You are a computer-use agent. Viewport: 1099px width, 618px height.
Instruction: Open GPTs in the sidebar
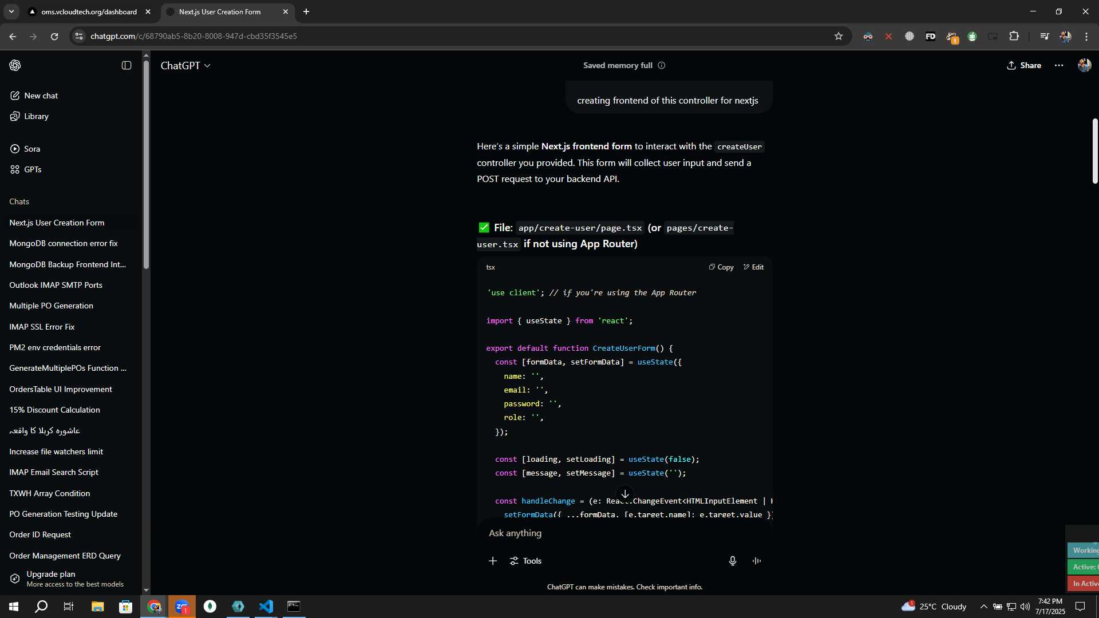26,169
